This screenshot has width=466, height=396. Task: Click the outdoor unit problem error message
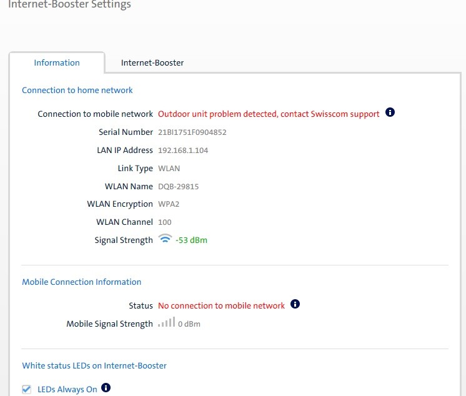[x=269, y=114]
